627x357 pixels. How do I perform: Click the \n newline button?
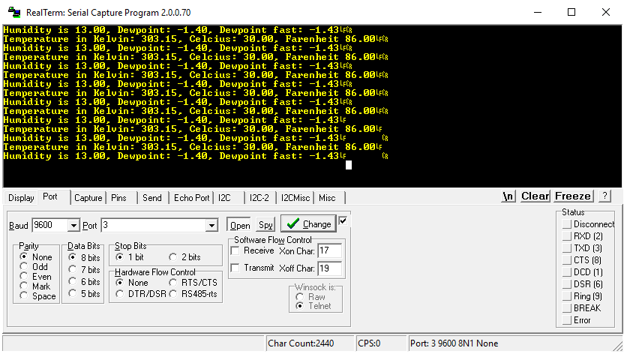pyautogui.click(x=508, y=196)
